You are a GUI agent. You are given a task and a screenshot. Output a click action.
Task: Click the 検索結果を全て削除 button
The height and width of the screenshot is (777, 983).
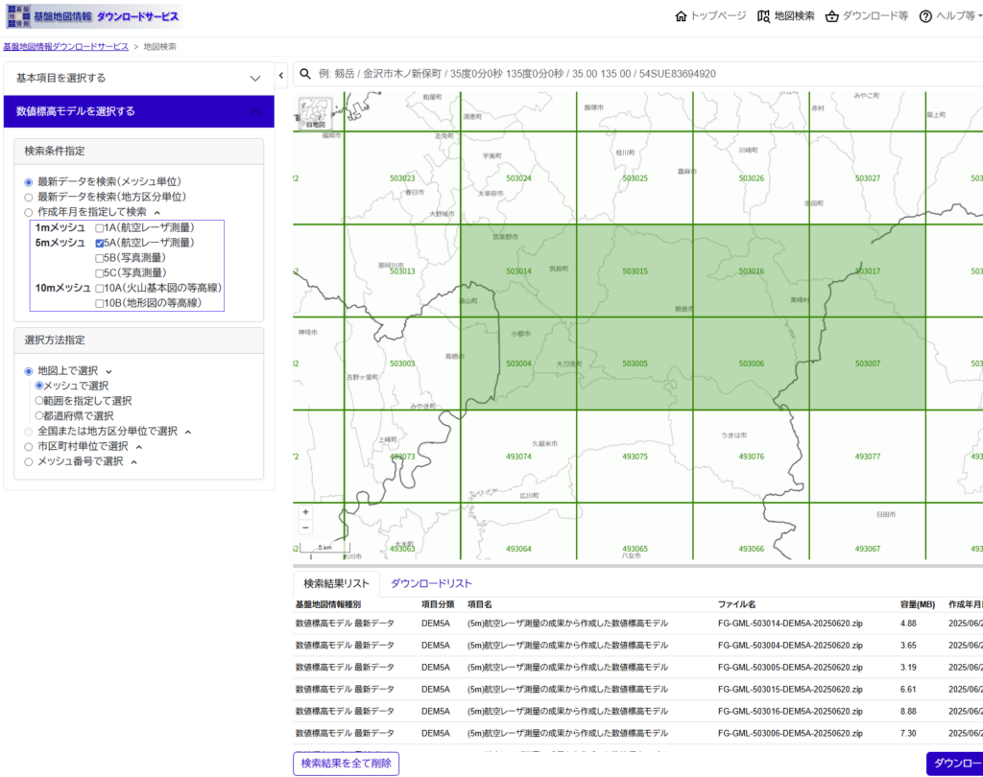click(346, 764)
